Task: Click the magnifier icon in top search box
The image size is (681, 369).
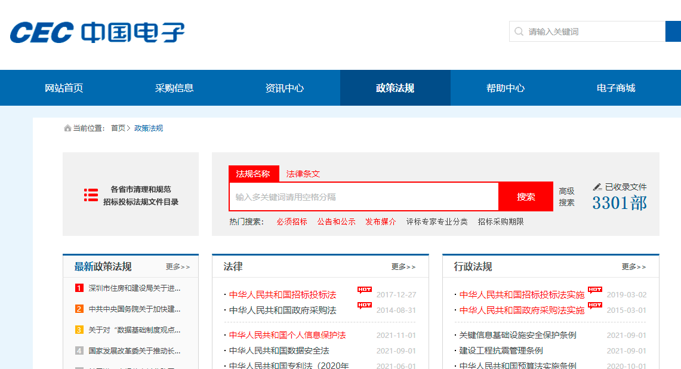Action: point(519,32)
